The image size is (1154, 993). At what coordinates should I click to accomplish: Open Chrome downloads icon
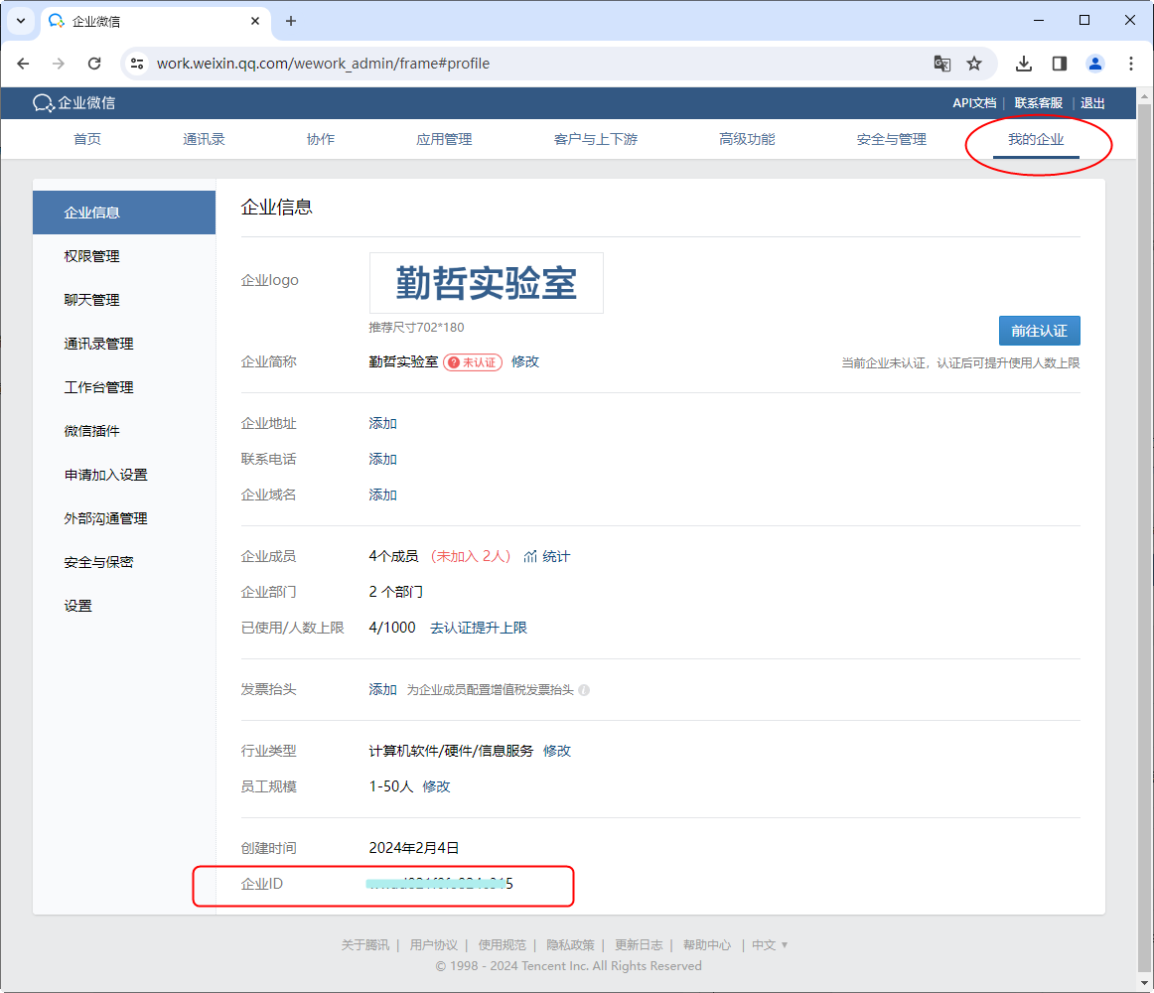tap(1024, 64)
